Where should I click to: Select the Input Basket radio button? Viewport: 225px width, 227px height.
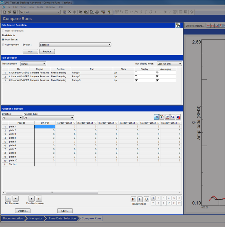coord(3,39)
